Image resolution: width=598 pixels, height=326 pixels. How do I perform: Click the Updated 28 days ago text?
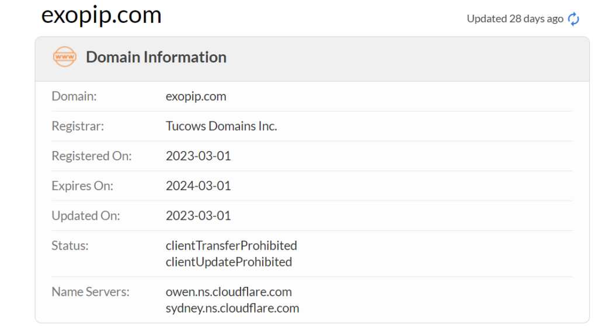coord(515,19)
